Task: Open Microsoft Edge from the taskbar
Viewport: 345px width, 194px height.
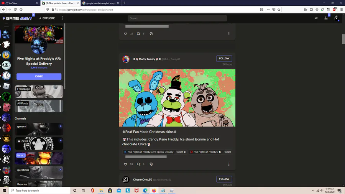Action: point(145,190)
